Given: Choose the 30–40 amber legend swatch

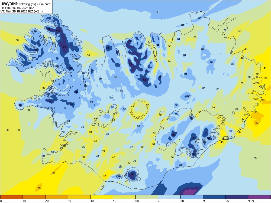Looking at the screenshot, I should [x=79, y=197].
